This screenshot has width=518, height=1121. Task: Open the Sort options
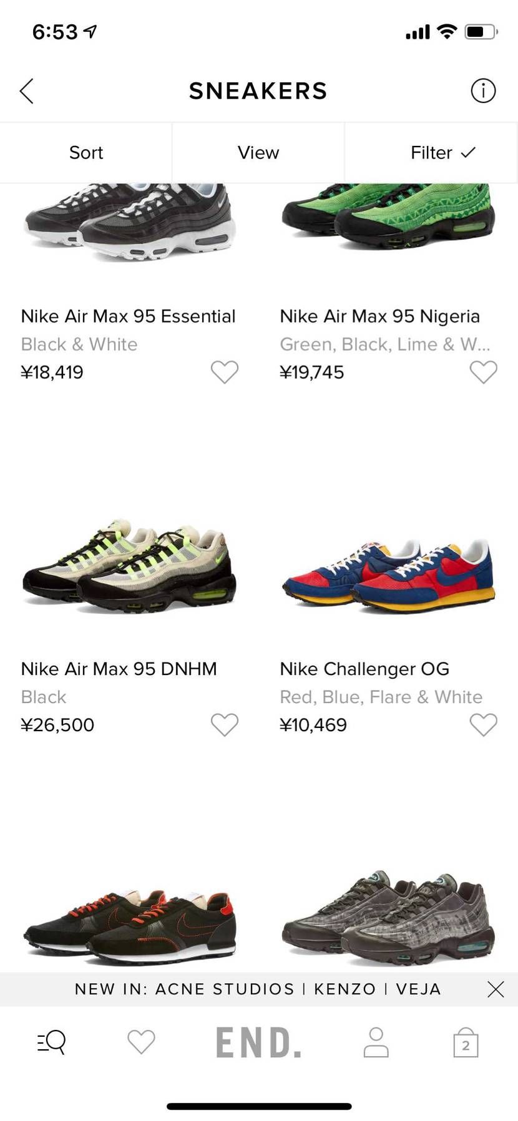pos(86,153)
